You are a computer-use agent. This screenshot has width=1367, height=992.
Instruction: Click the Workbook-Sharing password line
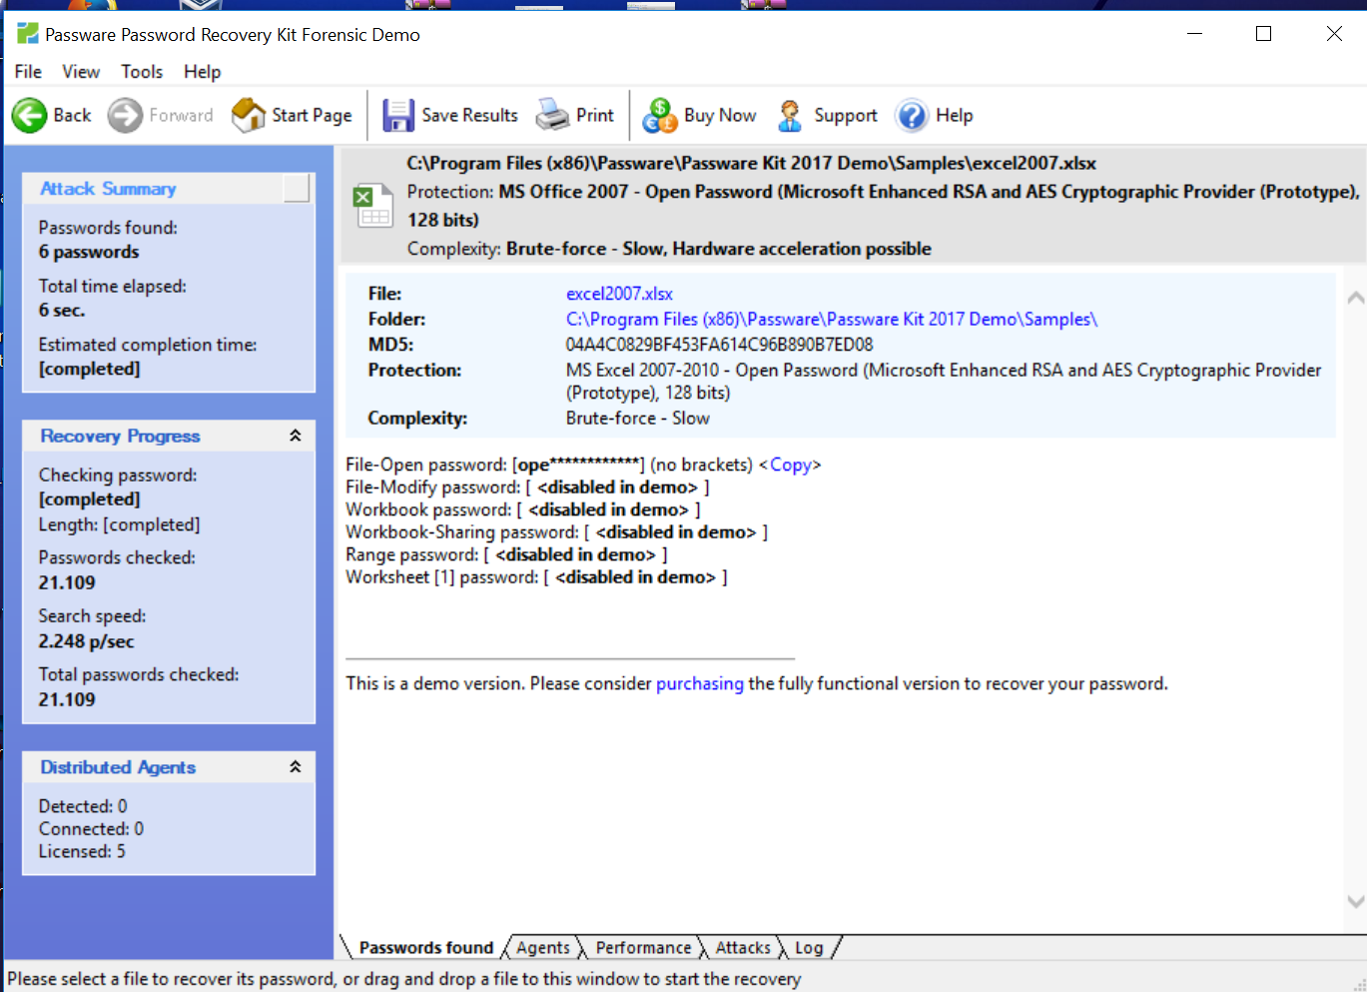(556, 532)
